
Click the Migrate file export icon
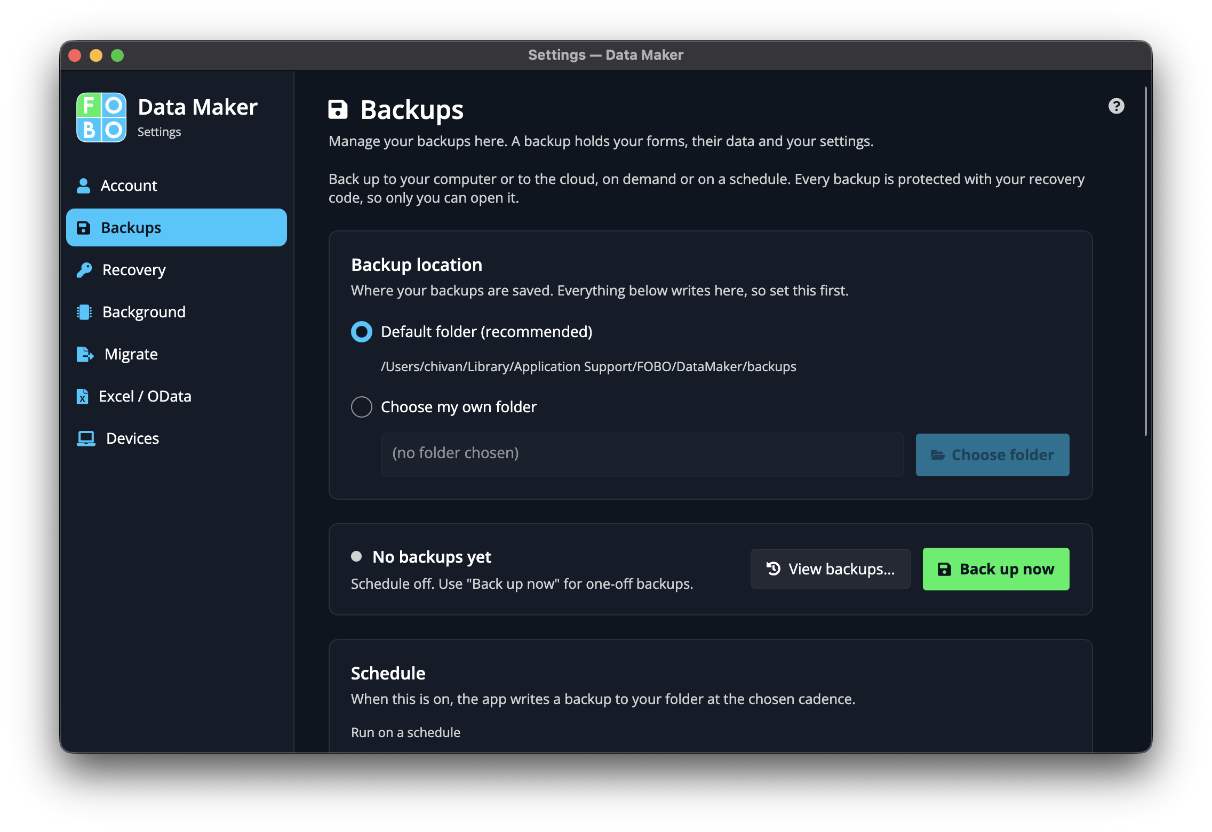click(x=85, y=354)
